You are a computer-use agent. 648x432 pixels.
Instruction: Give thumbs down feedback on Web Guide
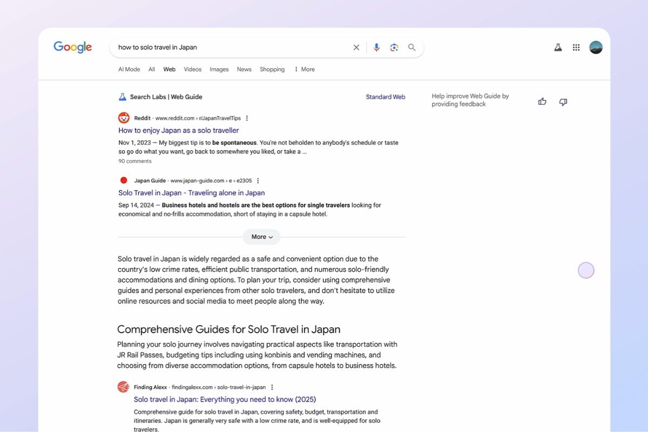(563, 102)
